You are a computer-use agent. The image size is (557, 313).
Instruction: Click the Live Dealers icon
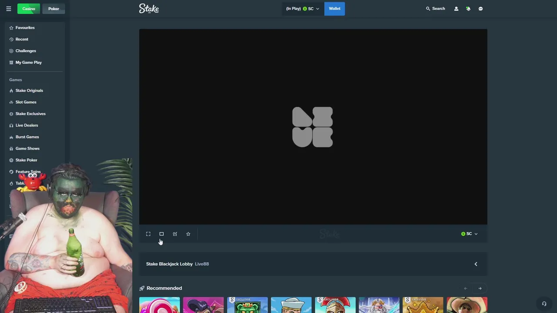coord(11,125)
